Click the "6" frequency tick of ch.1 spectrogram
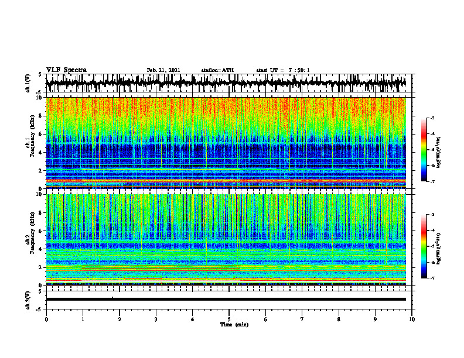464x358 pixels. click(x=42, y=134)
